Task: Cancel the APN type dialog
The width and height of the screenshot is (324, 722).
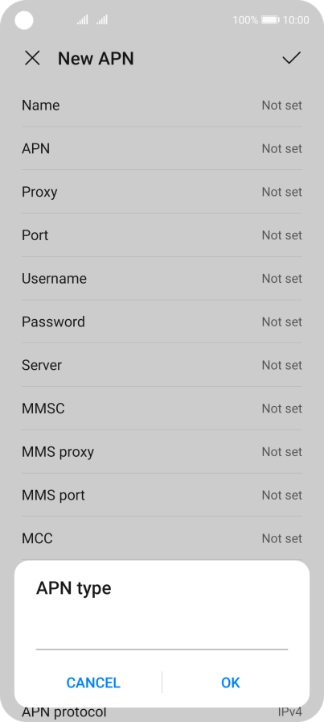Action: [x=93, y=683]
